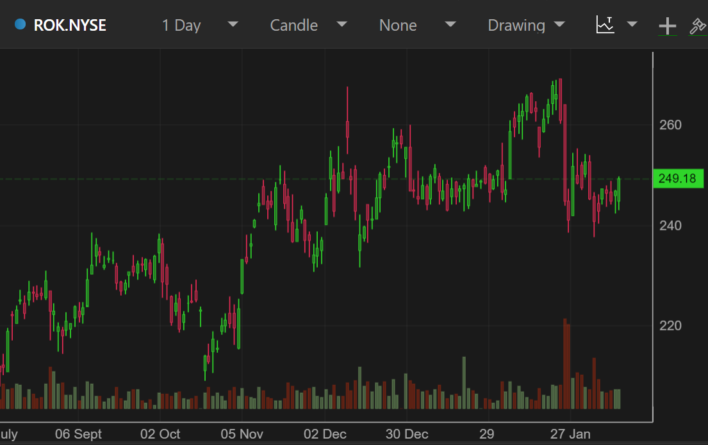Open the Drawing tools dropdown arrow
The height and width of the screenshot is (445, 708).
pyautogui.click(x=559, y=24)
